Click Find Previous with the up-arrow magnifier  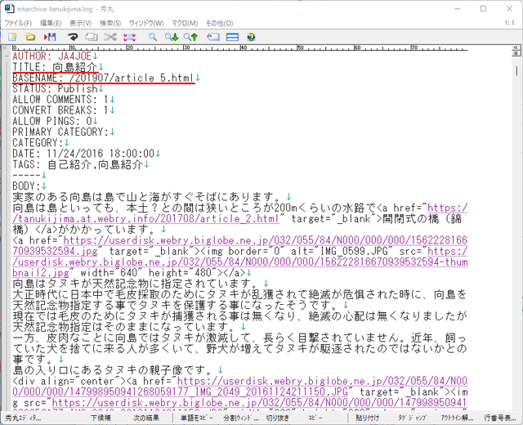(191, 37)
